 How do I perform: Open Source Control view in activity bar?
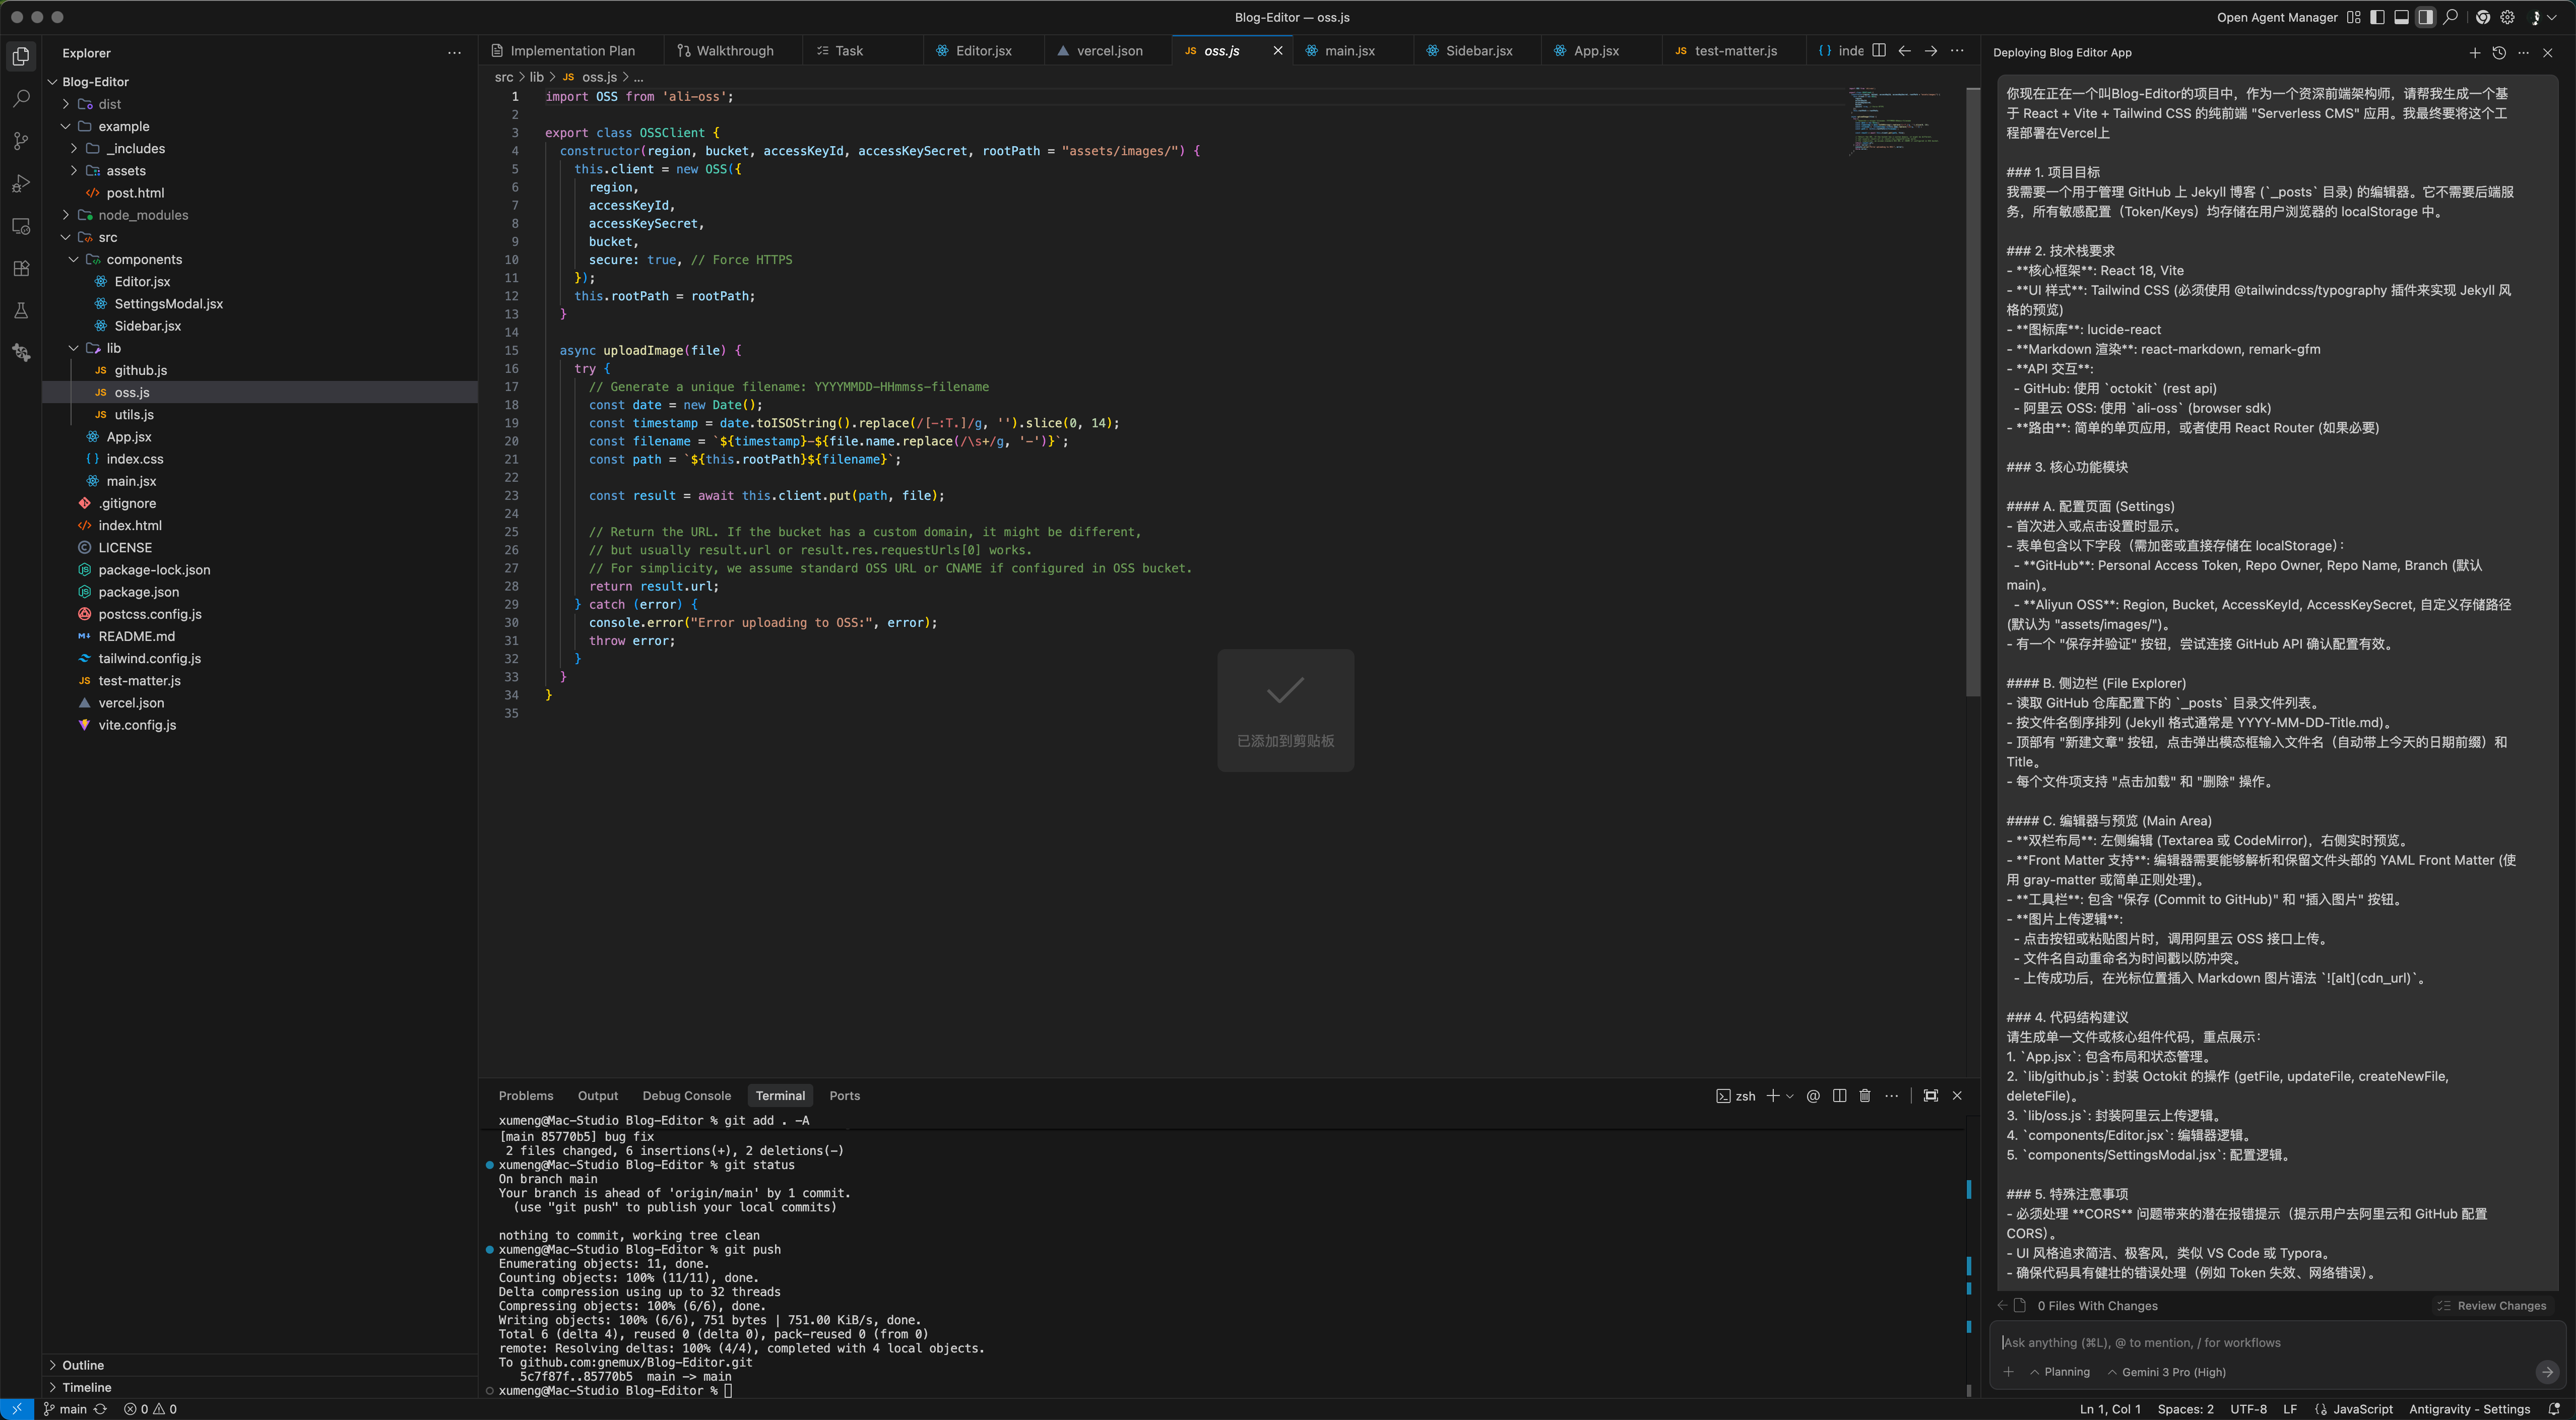(x=21, y=141)
